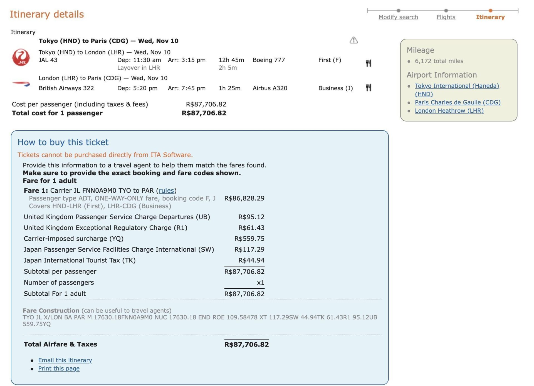Image resolution: width=534 pixels, height=386 pixels.
Task: Click Itinerary progress dot
Action: [490, 11]
